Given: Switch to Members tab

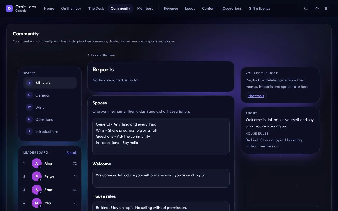Looking at the screenshot, I should click(x=145, y=8).
